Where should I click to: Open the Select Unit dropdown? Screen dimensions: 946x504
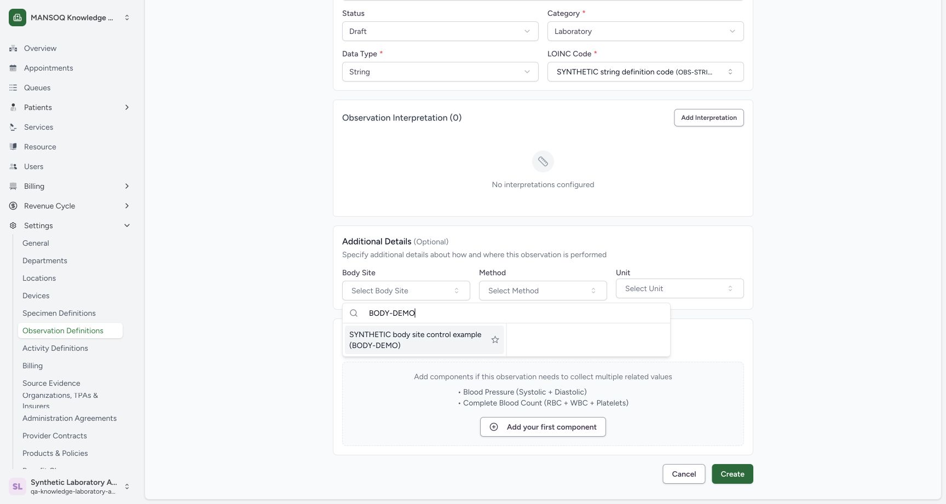pos(680,288)
